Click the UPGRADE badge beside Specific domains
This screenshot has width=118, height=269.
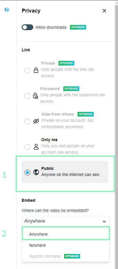(x=72, y=256)
